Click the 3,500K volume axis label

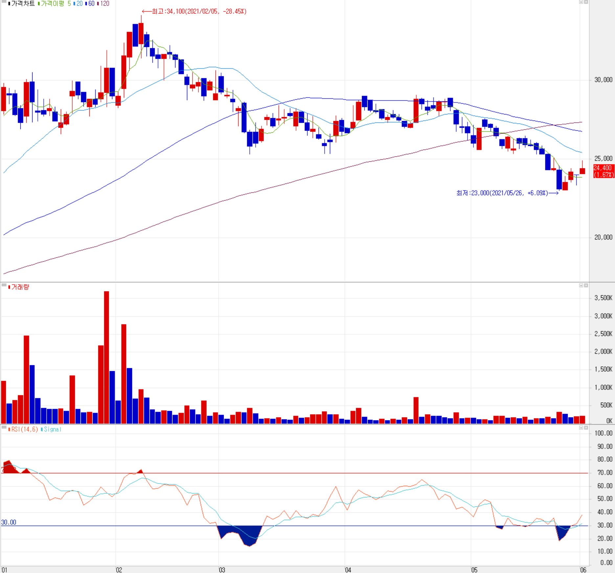pyautogui.click(x=604, y=298)
